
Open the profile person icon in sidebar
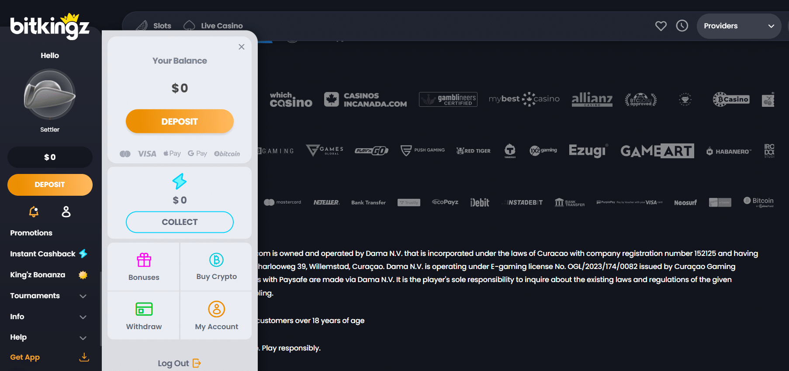coord(66,212)
